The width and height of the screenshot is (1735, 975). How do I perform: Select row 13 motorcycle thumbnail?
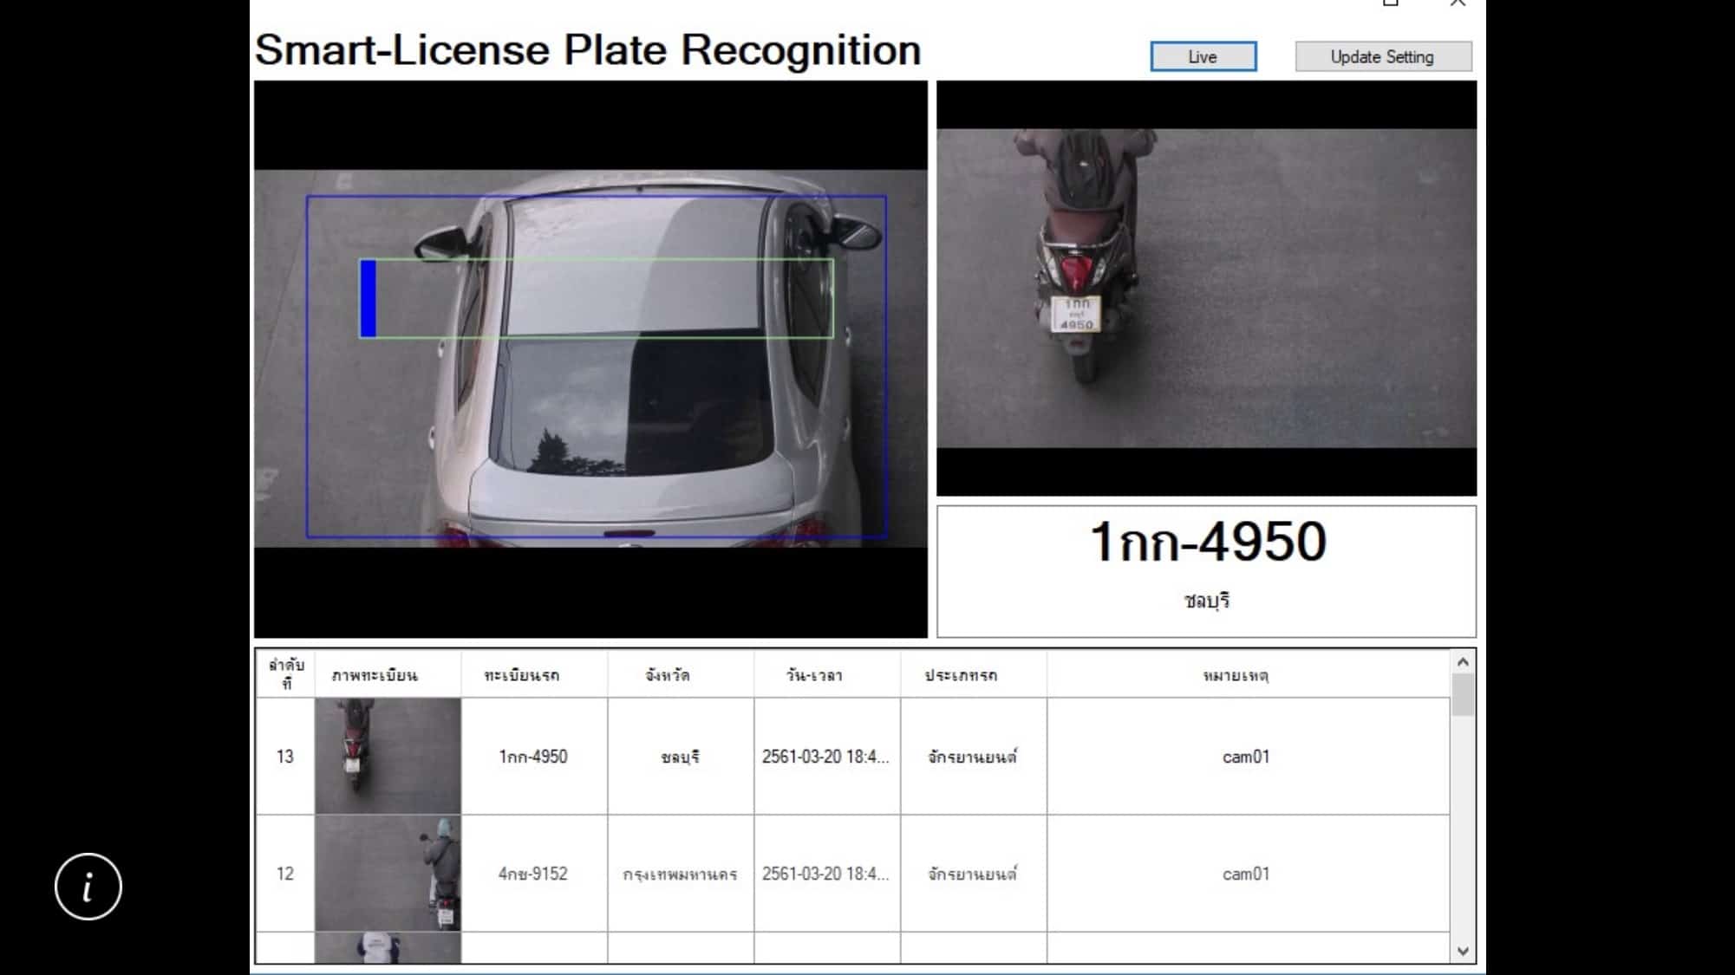(388, 756)
